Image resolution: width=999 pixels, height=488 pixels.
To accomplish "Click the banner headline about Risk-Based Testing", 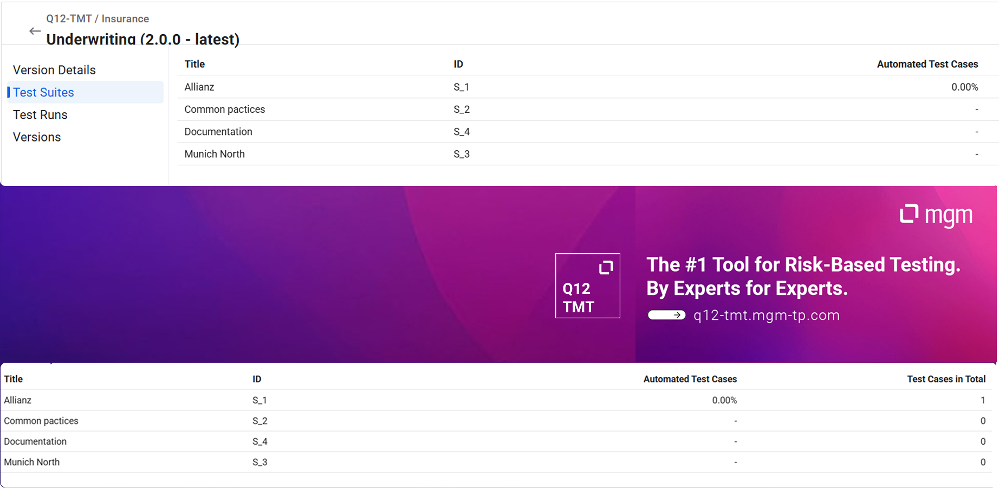I will [x=803, y=277].
